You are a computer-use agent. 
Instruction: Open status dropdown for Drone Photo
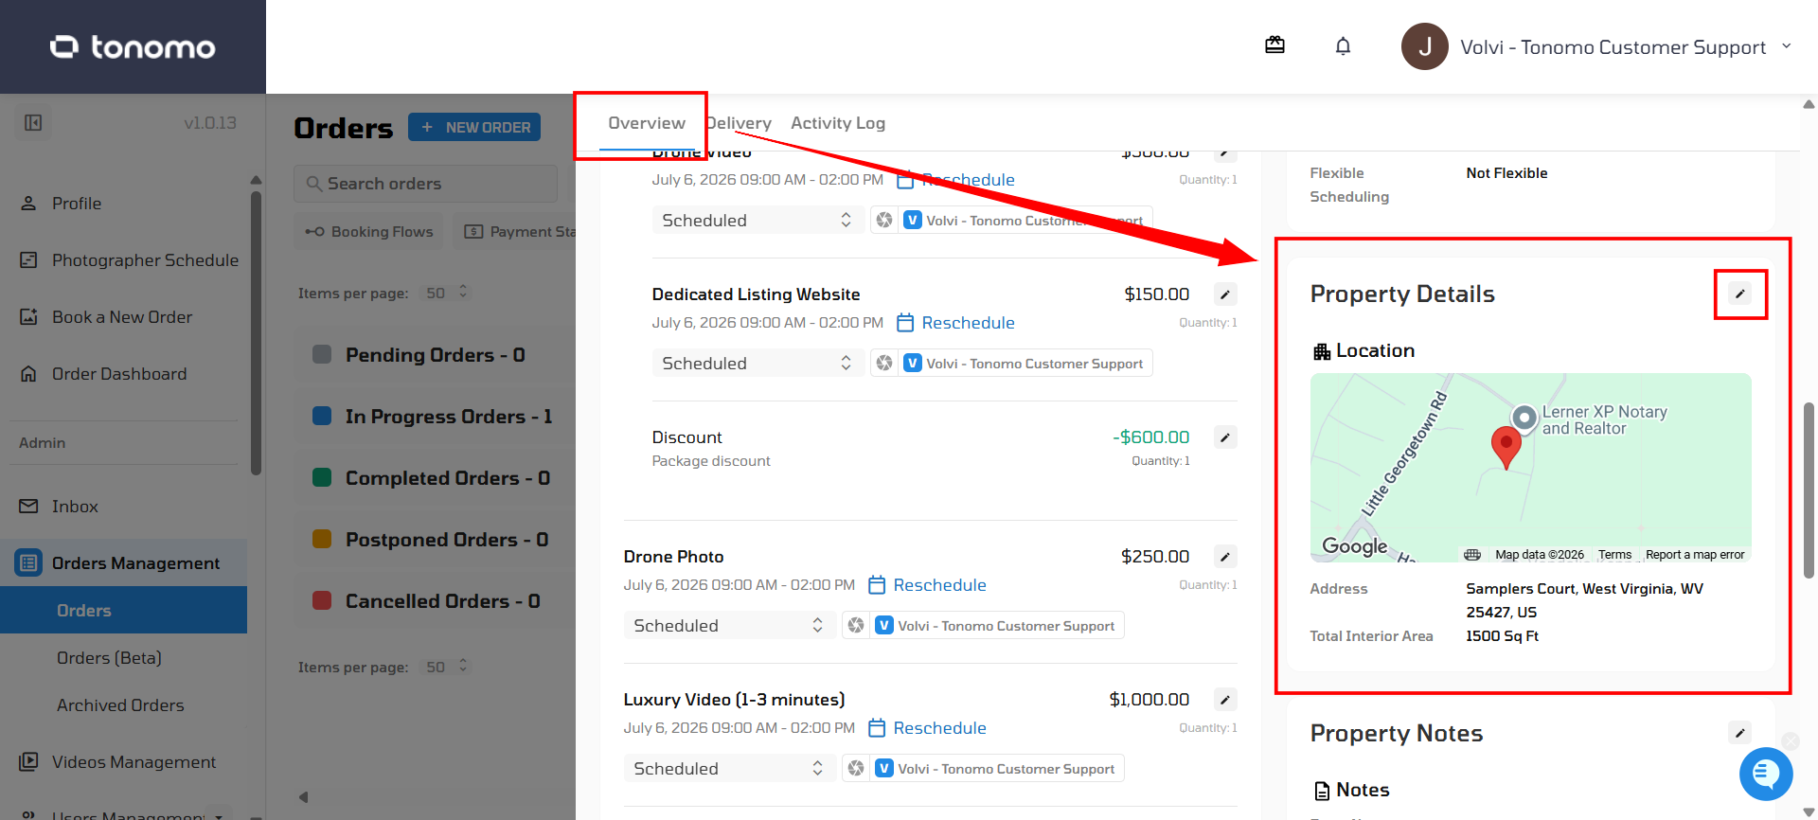(x=728, y=626)
